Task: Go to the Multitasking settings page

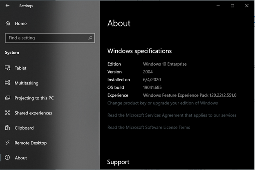Action: (x=27, y=83)
